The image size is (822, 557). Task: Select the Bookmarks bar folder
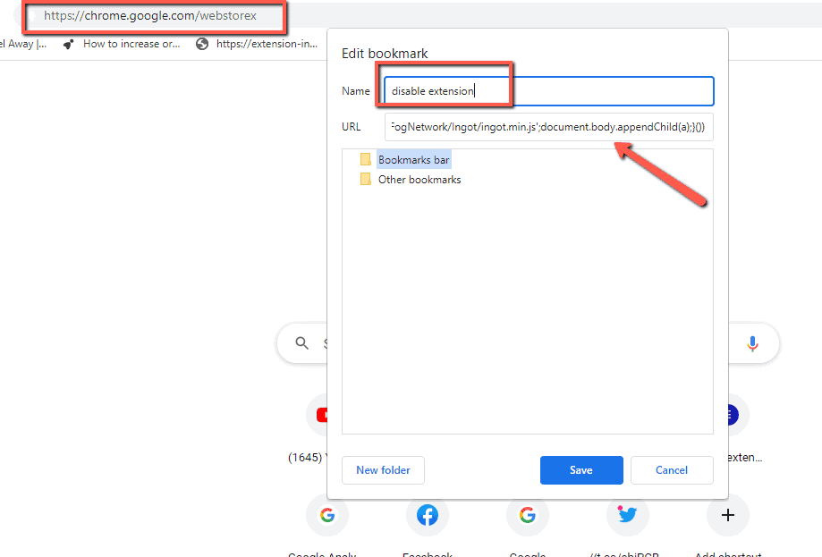coord(413,160)
